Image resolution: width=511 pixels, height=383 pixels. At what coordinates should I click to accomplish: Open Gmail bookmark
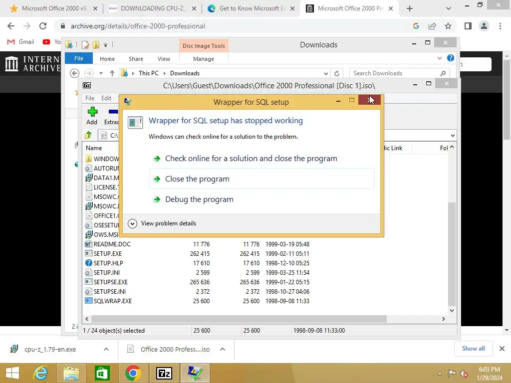(21, 42)
